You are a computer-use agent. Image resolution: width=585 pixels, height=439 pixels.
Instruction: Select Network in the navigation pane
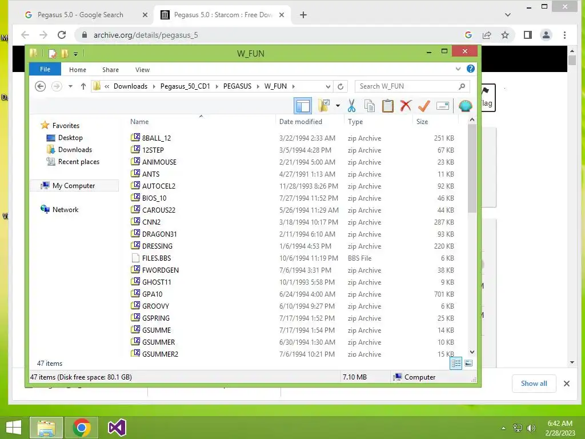pyautogui.click(x=65, y=209)
